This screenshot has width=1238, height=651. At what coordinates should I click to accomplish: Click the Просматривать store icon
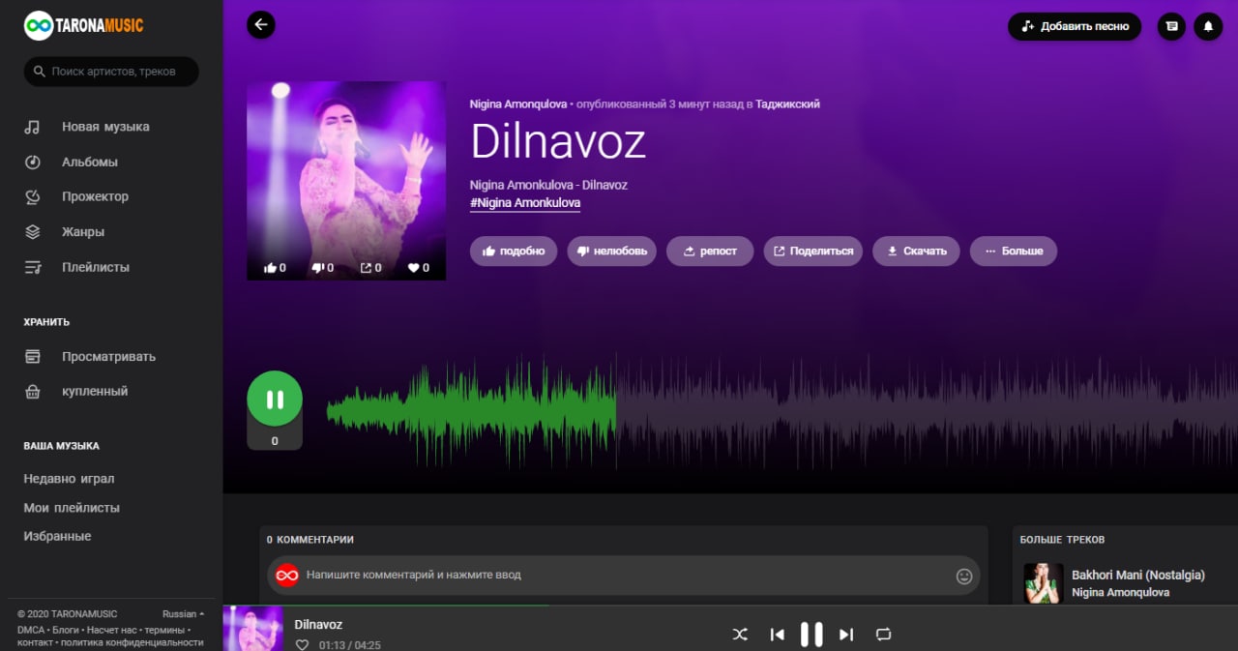point(32,356)
